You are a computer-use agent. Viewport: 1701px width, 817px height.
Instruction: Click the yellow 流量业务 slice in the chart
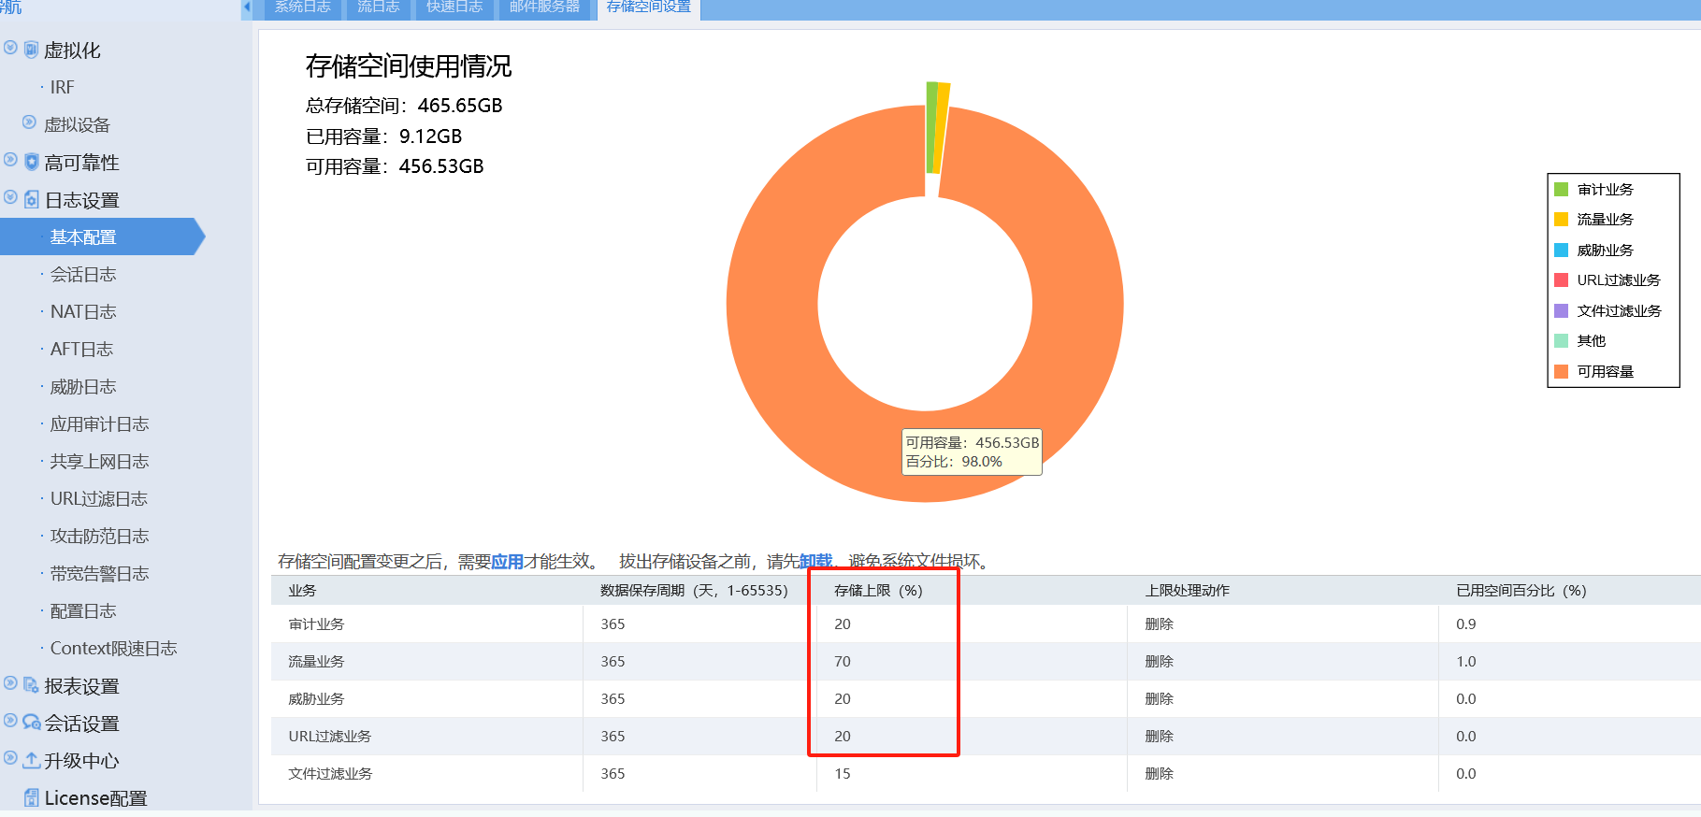(x=941, y=128)
